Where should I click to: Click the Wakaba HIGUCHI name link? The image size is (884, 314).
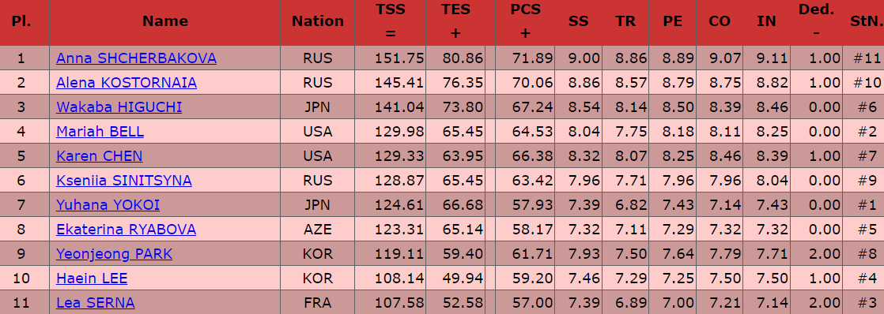pos(119,107)
